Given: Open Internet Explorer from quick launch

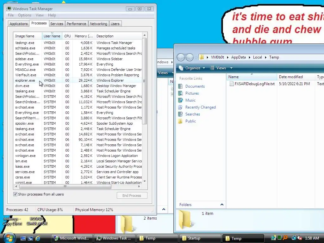Looking at the screenshot, I should point(38,238).
